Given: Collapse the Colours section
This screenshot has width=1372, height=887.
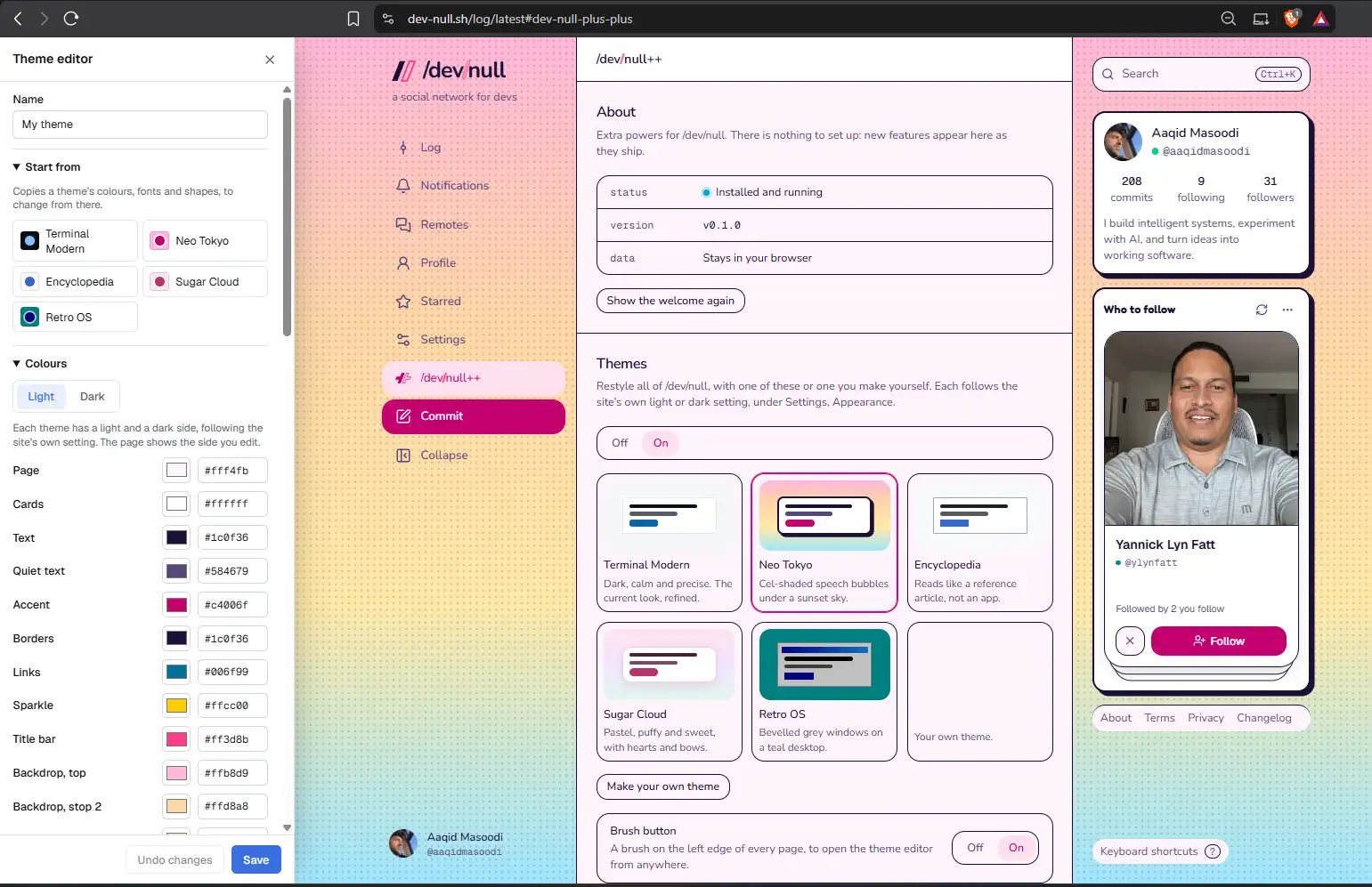Looking at the screenshot, I should tap(40, 364).
